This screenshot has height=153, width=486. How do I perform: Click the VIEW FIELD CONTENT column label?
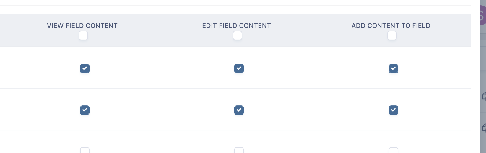coord(82,26)
